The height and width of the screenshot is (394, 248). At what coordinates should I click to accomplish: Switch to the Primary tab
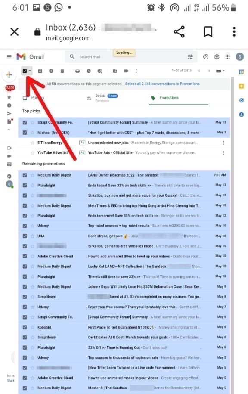click(33, 98)
